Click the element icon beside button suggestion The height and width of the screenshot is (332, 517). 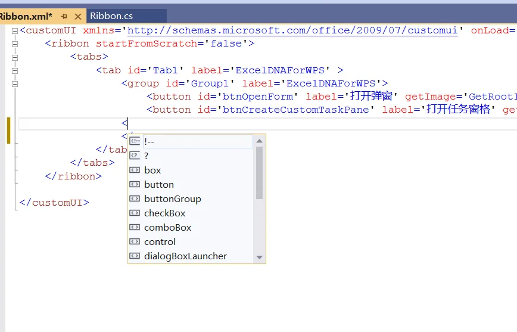[x=135, y=184]
